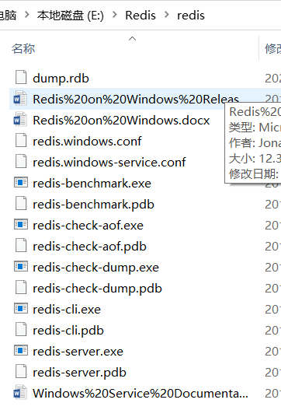This screenshot has width=281, height=410.
Task: Click the redis-check-aof.pdb file icon
Action: click(21, 246)
